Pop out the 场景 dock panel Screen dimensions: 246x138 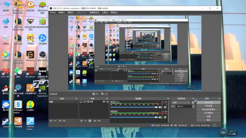[x=76, y=98]
